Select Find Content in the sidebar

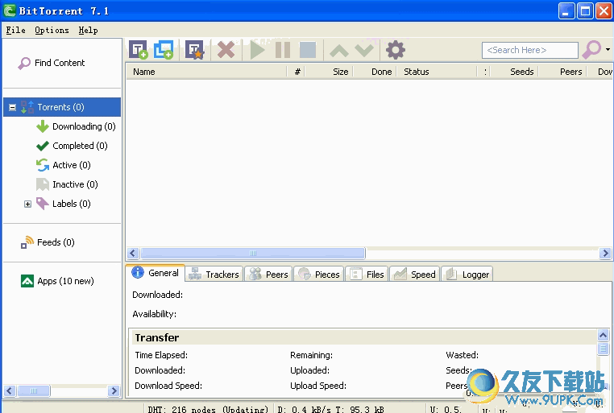[52, 63]
